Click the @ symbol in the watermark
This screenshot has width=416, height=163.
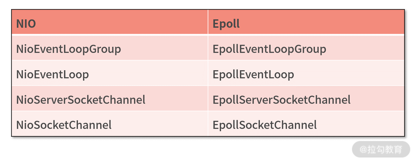click(x=363, y=149)
